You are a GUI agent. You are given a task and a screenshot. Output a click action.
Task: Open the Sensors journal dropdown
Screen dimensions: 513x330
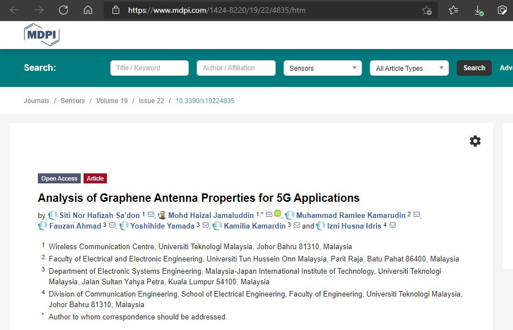pyautogui.click(x=323, y=68)
